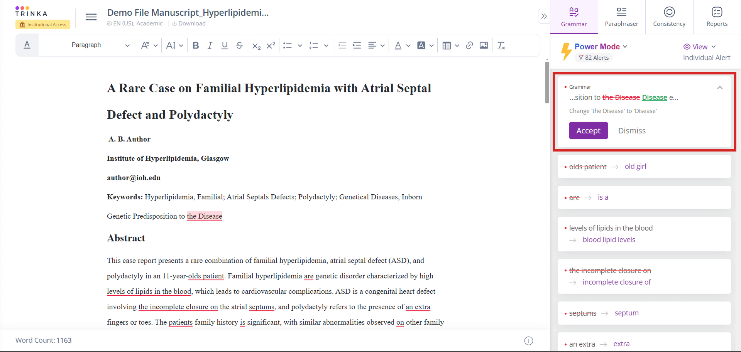
Task: Collapse the right sidebar panel
Action: pos(544,16)
